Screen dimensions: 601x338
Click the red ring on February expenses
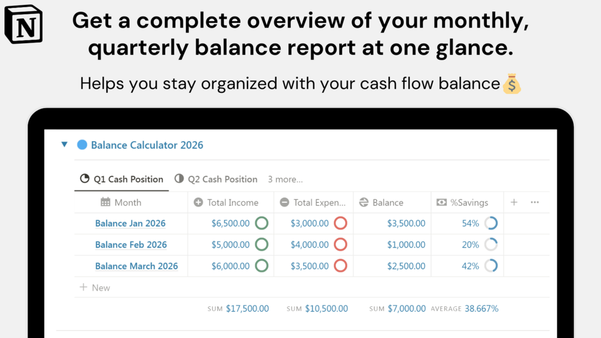[340, 245]
